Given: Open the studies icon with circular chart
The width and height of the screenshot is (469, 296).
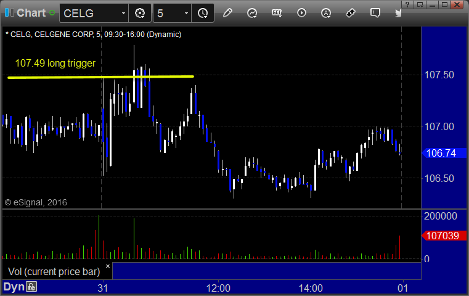Looking at the screenshot, I should [252, 13].
